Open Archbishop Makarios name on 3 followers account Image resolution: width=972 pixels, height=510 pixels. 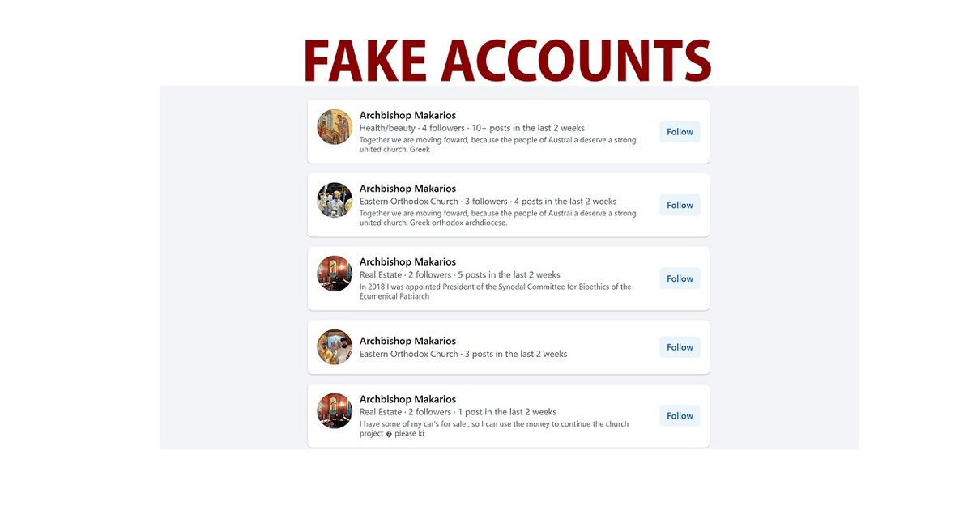[x=407, y=189]
